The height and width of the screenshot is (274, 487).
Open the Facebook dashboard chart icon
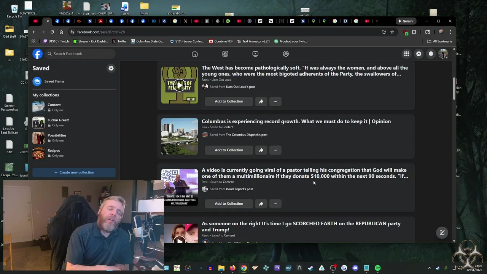click(x=225, y=54)
